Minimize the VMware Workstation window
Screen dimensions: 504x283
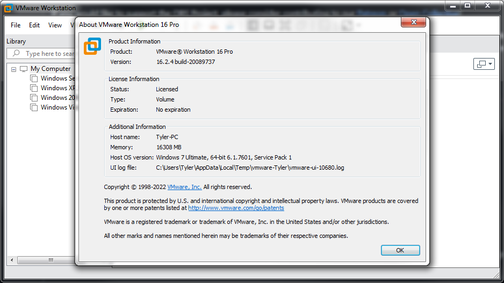tap(453, 5)
